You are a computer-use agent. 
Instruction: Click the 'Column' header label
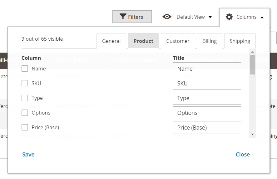31,58
